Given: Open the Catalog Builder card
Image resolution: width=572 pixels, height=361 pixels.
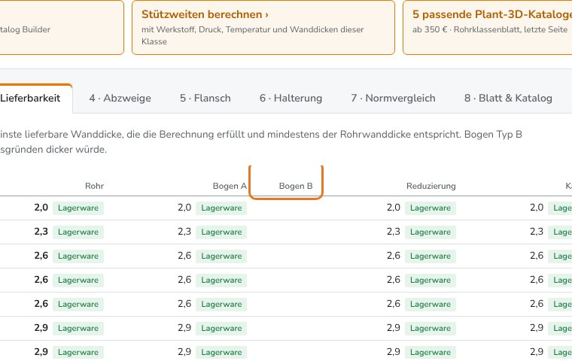Looking at the screenshot, I should point(62,27).
